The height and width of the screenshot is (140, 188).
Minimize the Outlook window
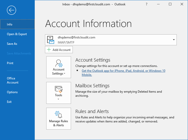click(x=158, y=4)
